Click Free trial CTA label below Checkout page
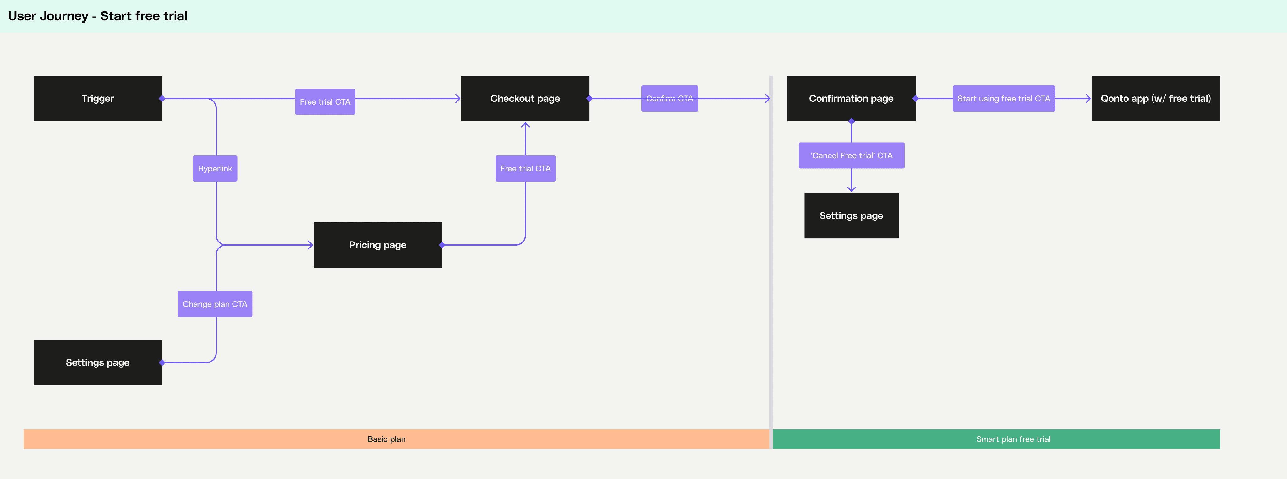Screen dimensions: 1287x479 point(526,168)
